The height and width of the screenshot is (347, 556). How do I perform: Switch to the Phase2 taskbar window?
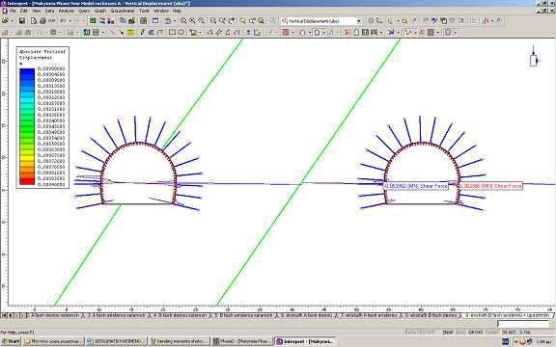[241, 341]
